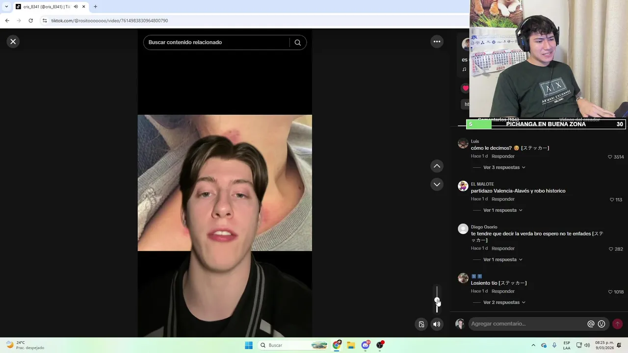Mute the tab using its audio icon
Screen dimensions: 628x353
tap(76, 7)
